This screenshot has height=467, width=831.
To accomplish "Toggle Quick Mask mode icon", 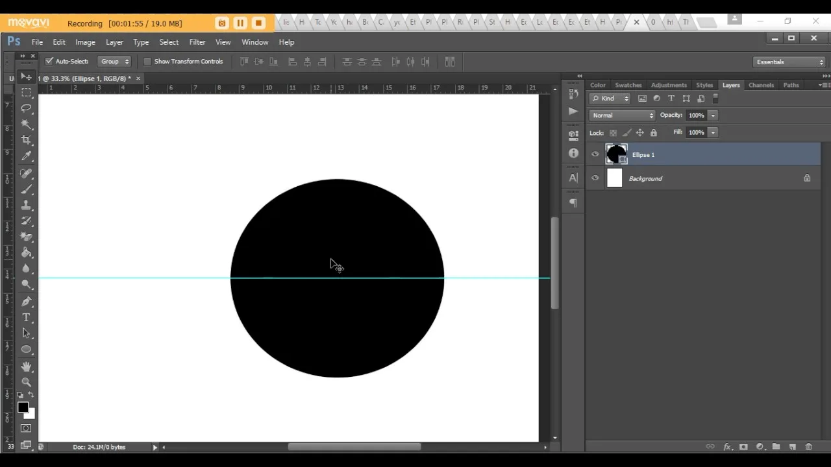I will click(x=26, y=429).
